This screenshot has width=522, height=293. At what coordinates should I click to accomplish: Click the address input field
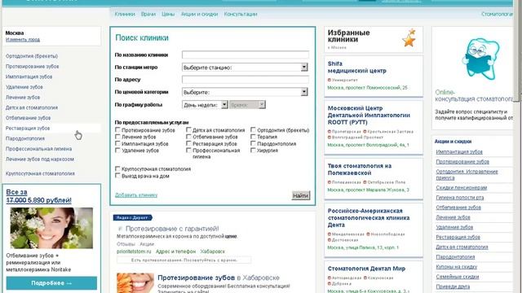pyautogui.click(x=246, y=80)
